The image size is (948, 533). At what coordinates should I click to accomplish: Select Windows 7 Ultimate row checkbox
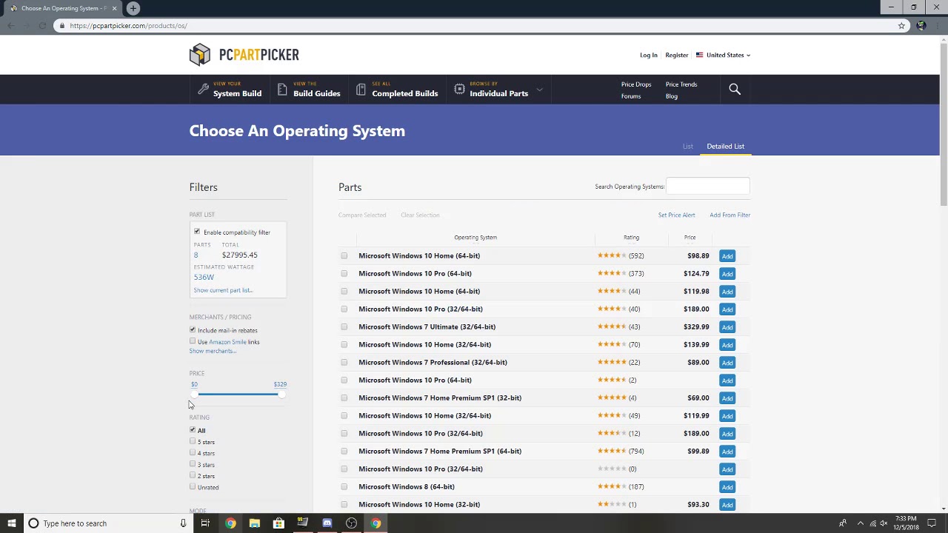[x=344, y=326]
